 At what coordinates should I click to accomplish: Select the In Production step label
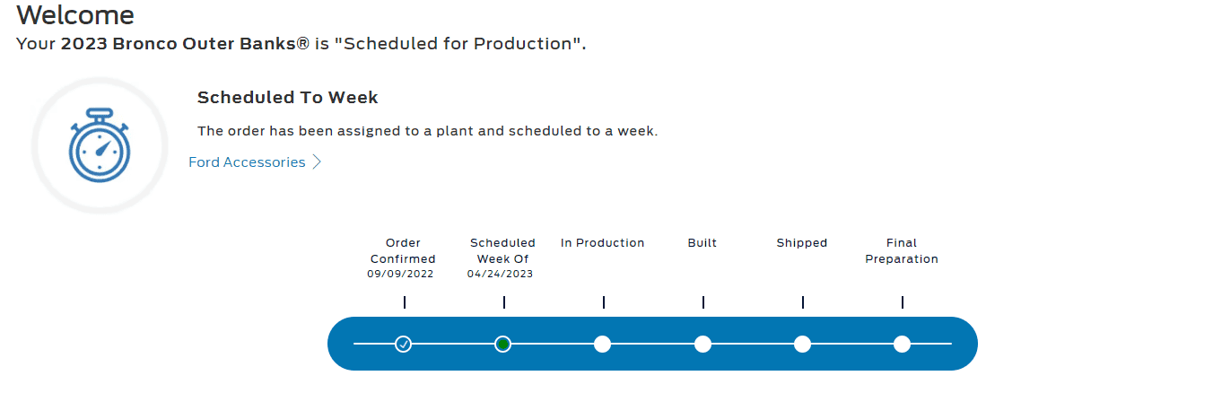coord(603,243)
